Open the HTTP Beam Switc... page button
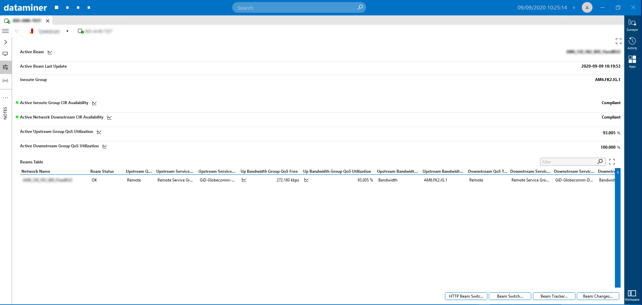Screen dimensions: 642x305 tap(466, 296)
